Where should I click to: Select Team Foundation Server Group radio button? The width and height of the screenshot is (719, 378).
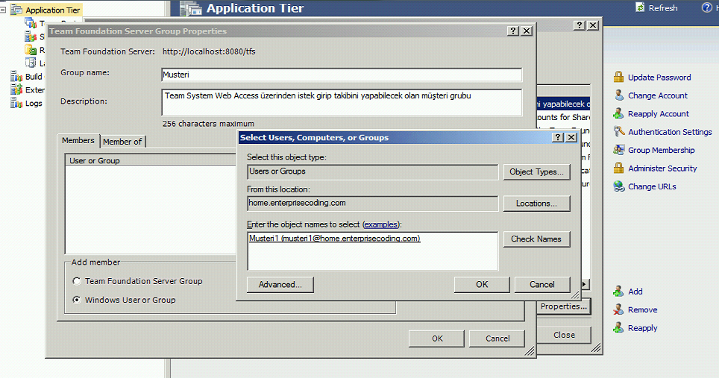(x=77, y=281)
